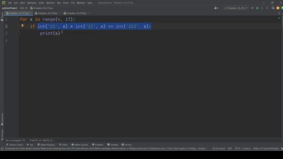Open the File menu

[x=10, y=3]
